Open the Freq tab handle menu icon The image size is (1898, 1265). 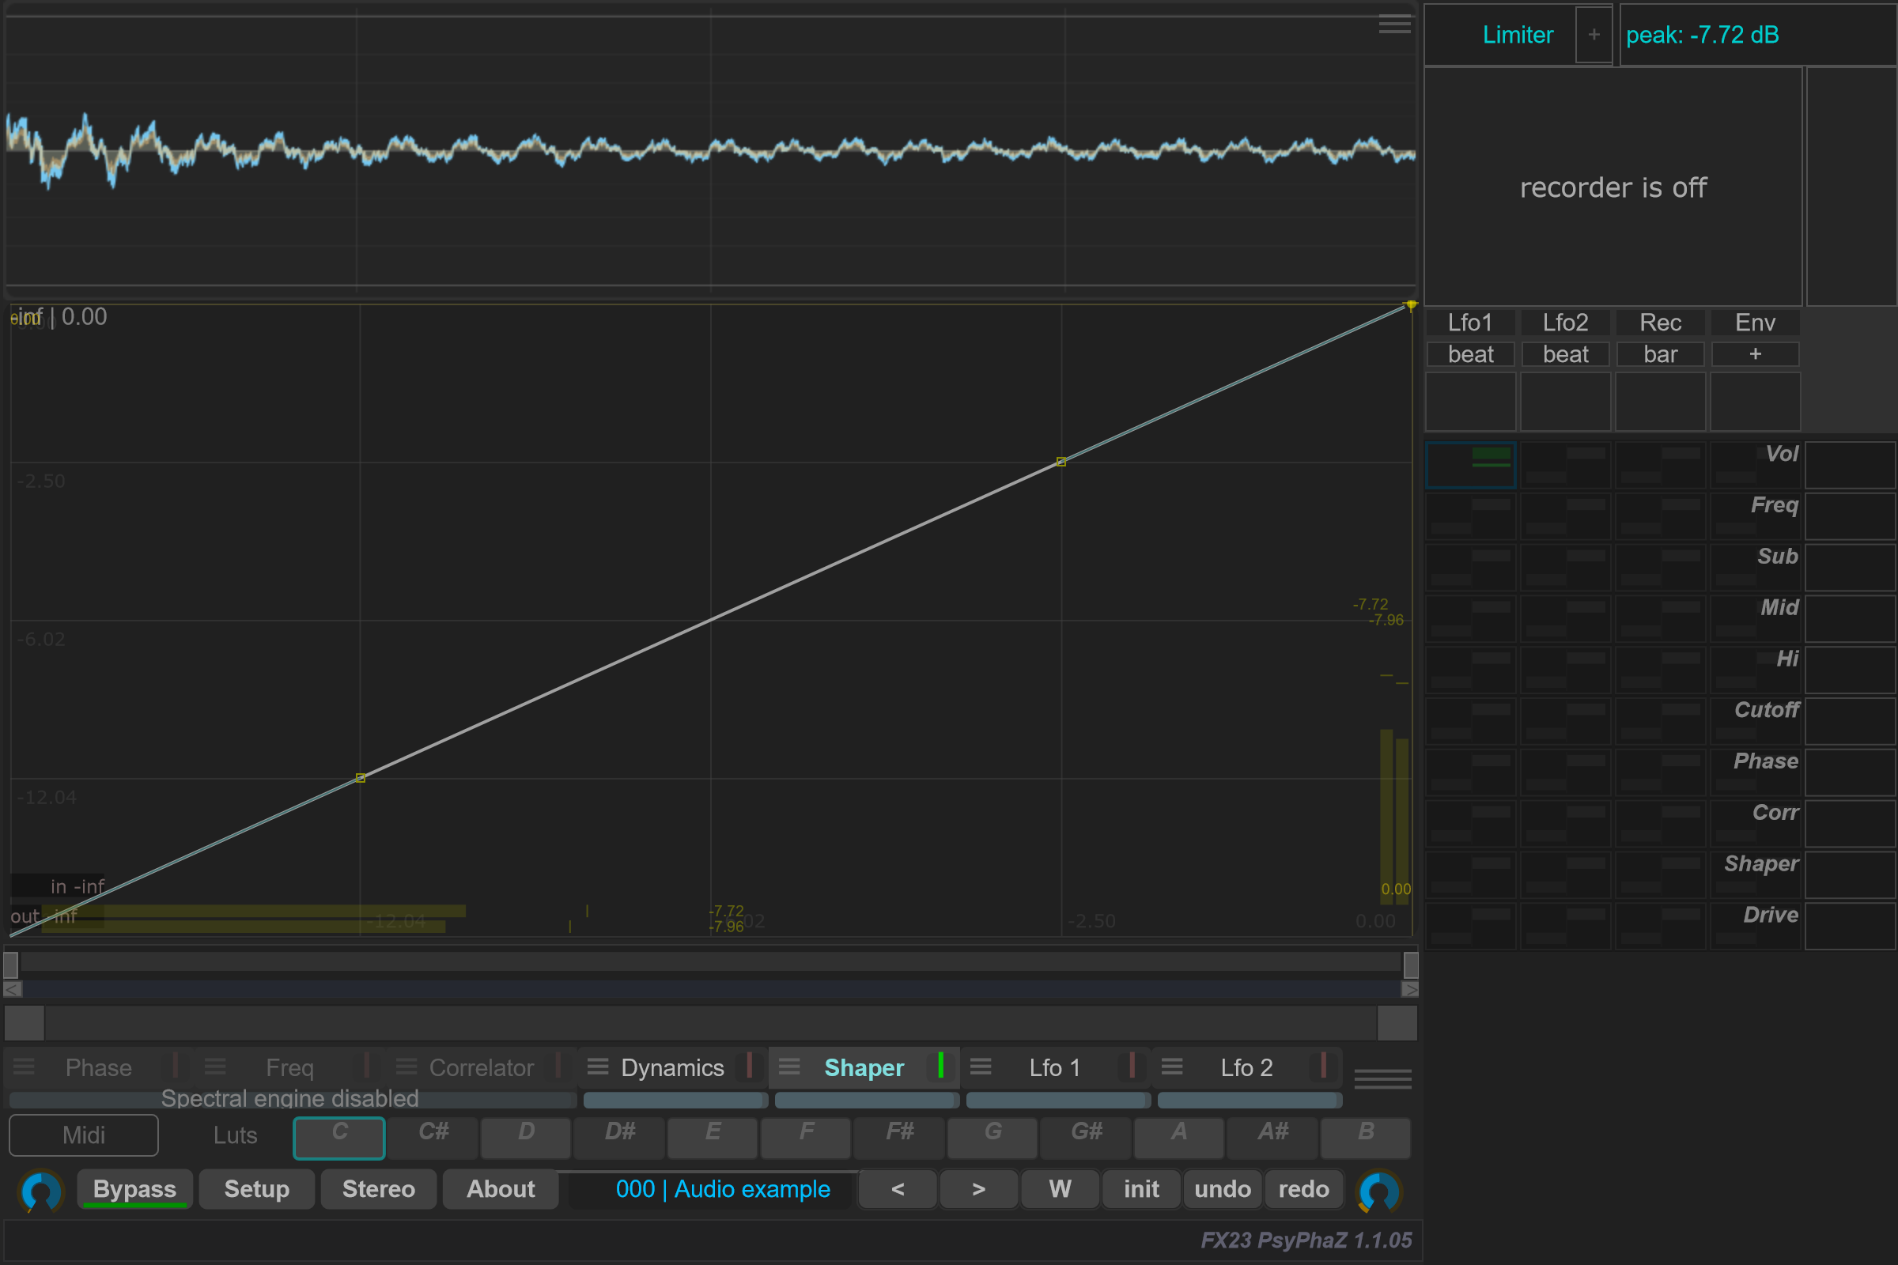[x=215, y=1067]
